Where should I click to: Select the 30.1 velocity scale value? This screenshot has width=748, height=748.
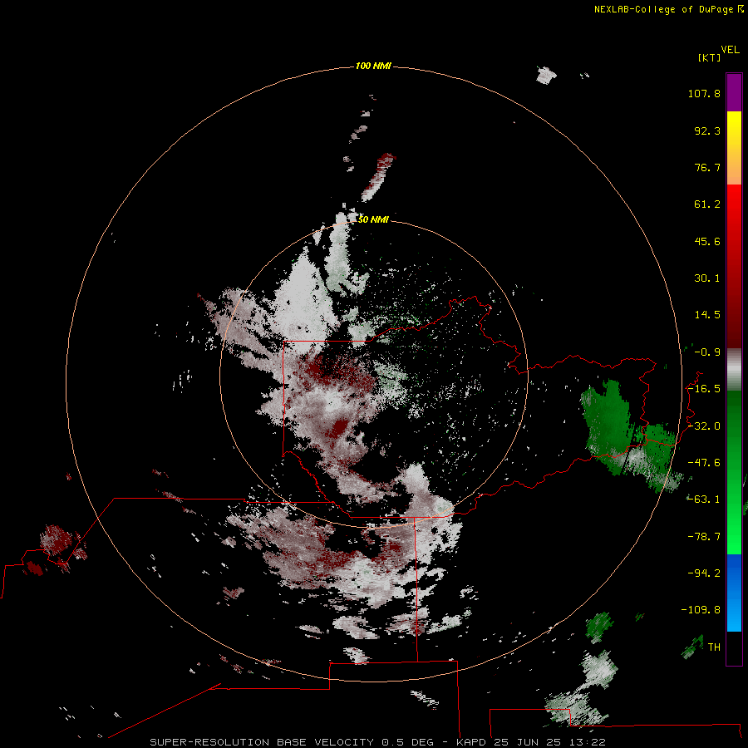(707, 278)
